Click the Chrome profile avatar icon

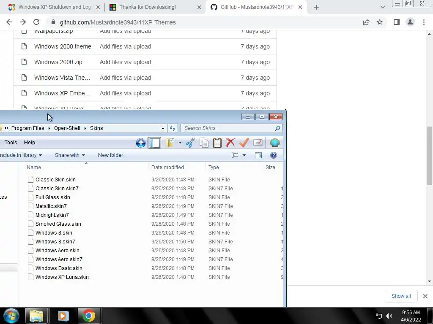click(x=410, y=22)
